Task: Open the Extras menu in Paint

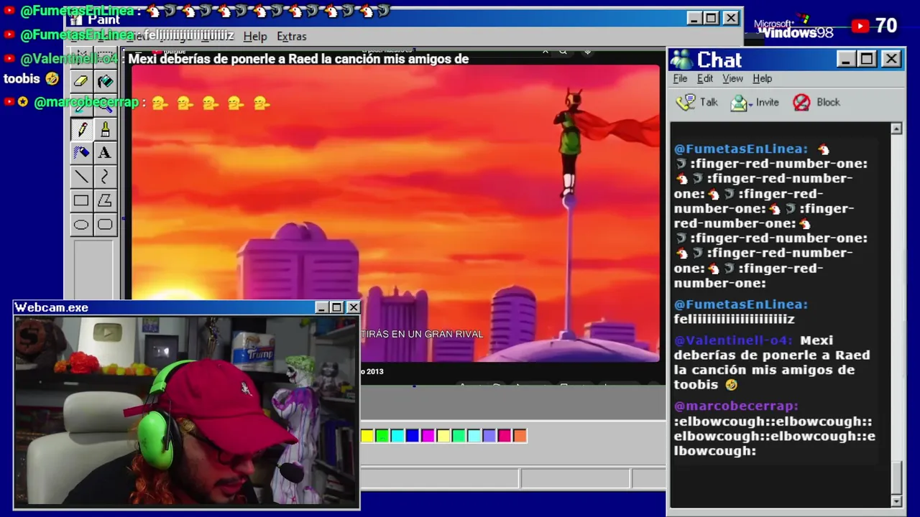Action: point(292,36)
